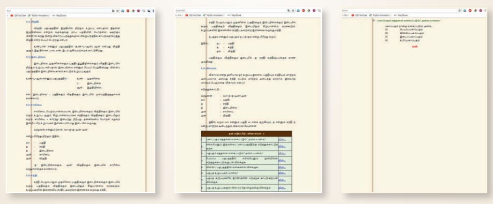Click the answer link in question row 1 of the table
This screenshot has width=493, height=204.
(282, 139)
